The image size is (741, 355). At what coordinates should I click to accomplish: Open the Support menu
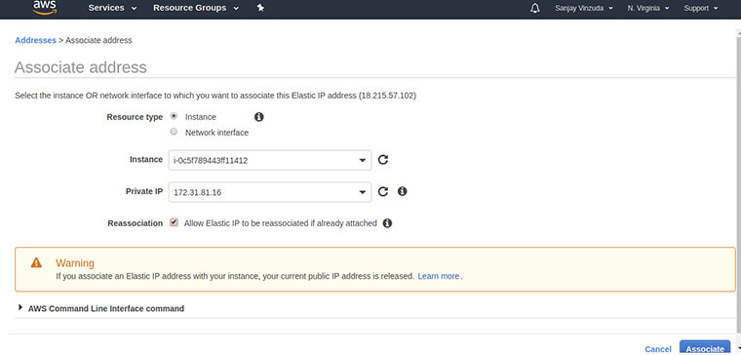(x=701, y=9)
